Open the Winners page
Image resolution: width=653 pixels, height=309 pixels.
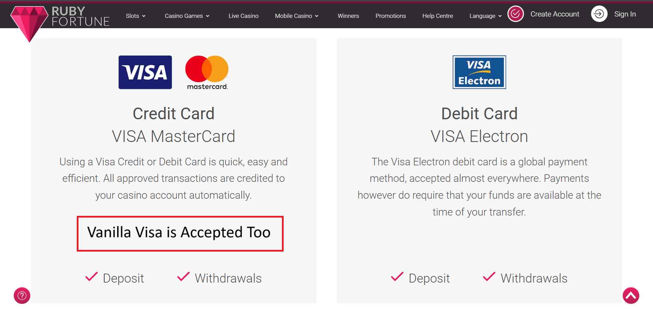click(348, 16)
